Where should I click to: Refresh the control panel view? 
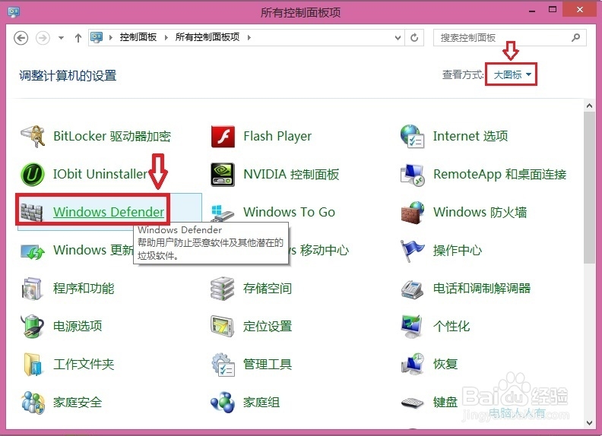[x=414, y=38]
